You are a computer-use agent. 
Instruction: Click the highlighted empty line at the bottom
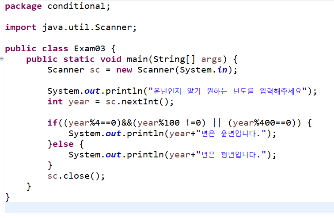click(169, 207)
